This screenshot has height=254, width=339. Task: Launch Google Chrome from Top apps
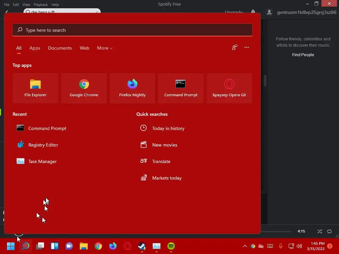pyautogui.click(x=84, y=88)
